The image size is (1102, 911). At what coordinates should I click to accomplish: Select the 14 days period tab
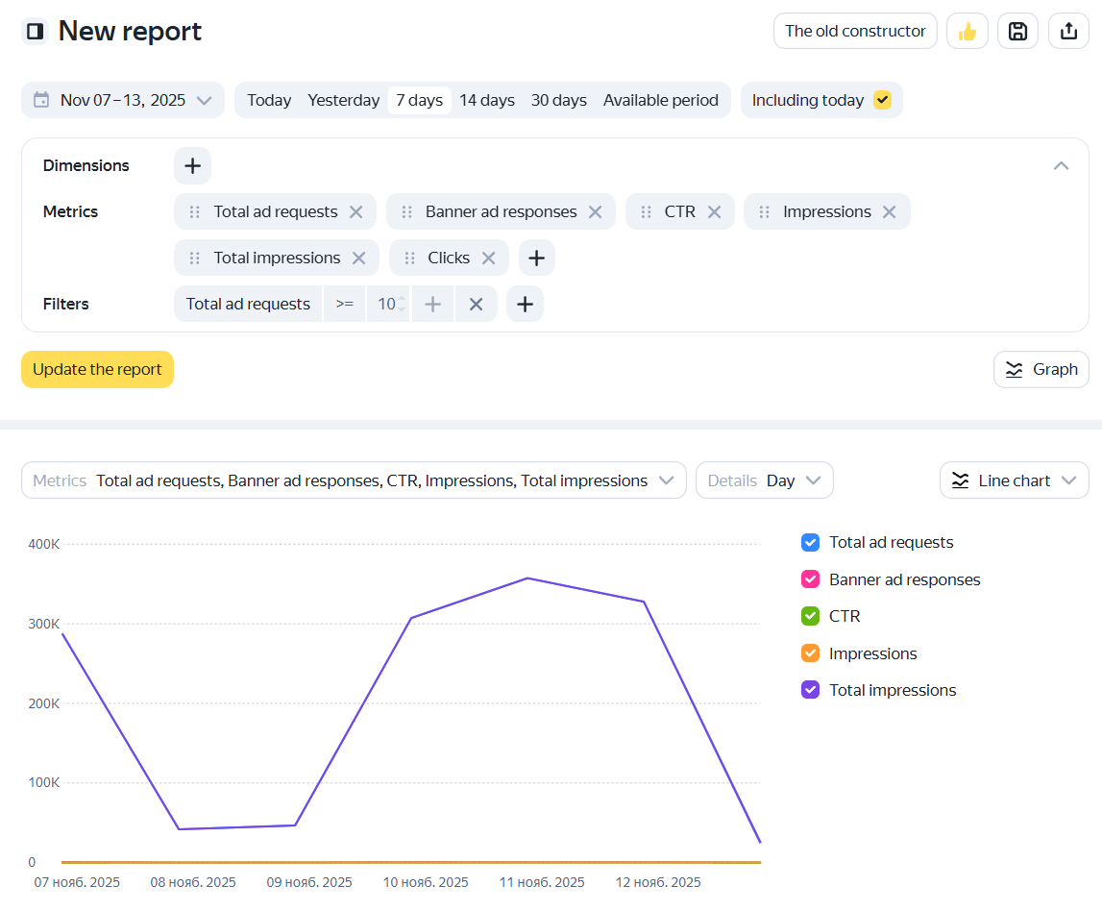point(486,100)
